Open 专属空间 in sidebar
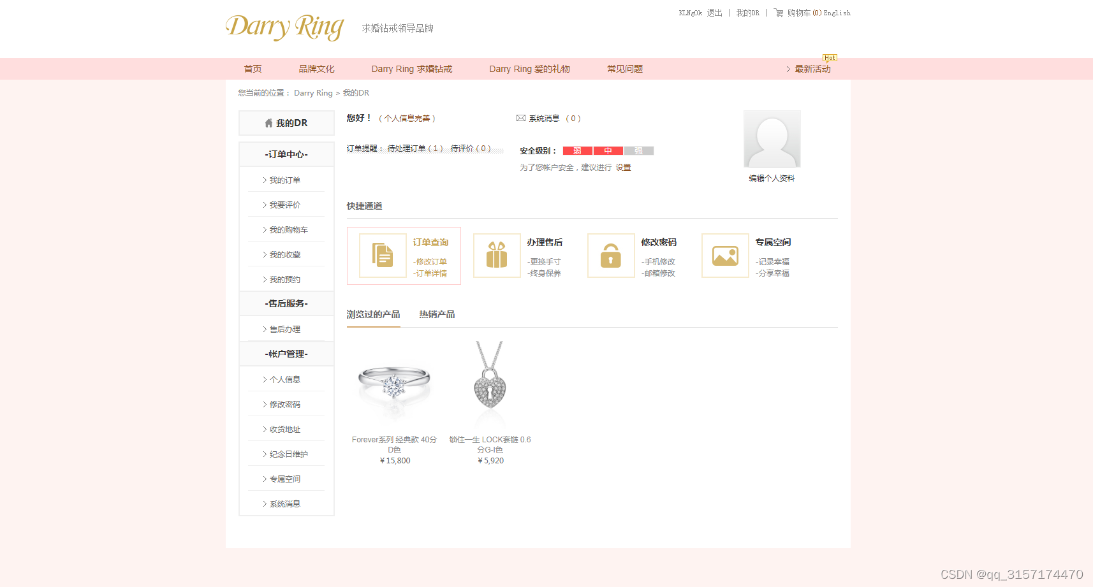 coord(284,479)
